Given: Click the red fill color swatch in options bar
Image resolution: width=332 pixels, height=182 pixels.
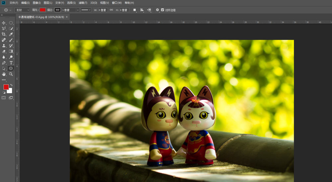Looking at the screenshot, I should tap(42, 10).
